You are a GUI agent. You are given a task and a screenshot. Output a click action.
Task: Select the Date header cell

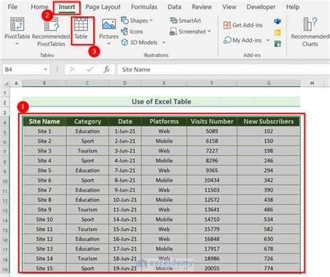125,121
